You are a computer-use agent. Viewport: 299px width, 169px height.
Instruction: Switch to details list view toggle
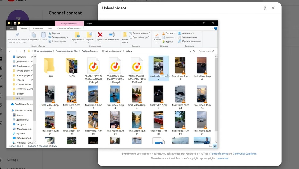(210, 146)
